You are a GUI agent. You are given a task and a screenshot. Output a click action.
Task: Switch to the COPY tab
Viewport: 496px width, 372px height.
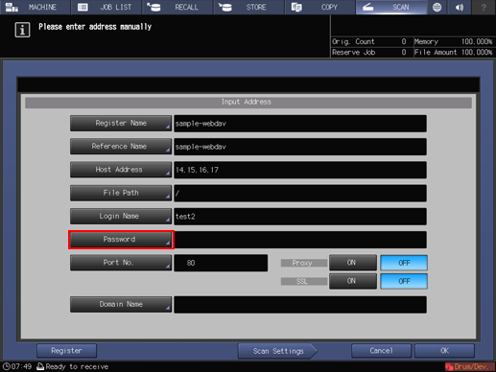320,7
